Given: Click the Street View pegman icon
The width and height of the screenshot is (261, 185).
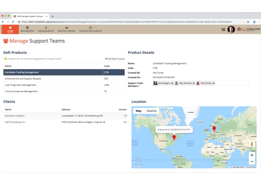Looking at the screenshot, I should pyautogui.click(x=252, y=144).
